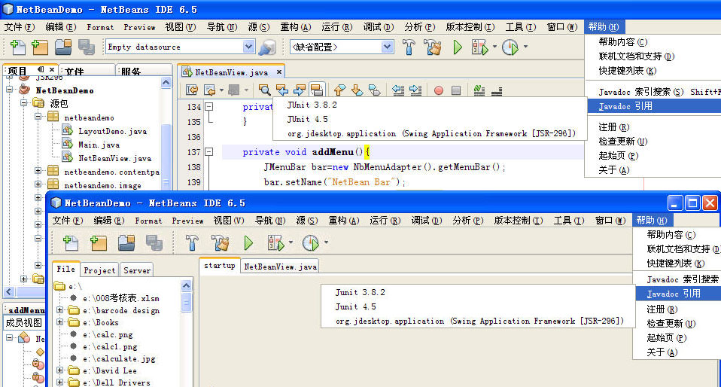Open 重构(A) menu in background window
Viewport: 721px width, 387px height.
(x=296, y=27)
